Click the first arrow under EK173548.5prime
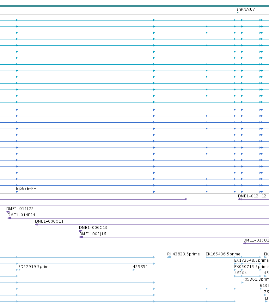This screenshot has width=269, height=303. point(235,264)
